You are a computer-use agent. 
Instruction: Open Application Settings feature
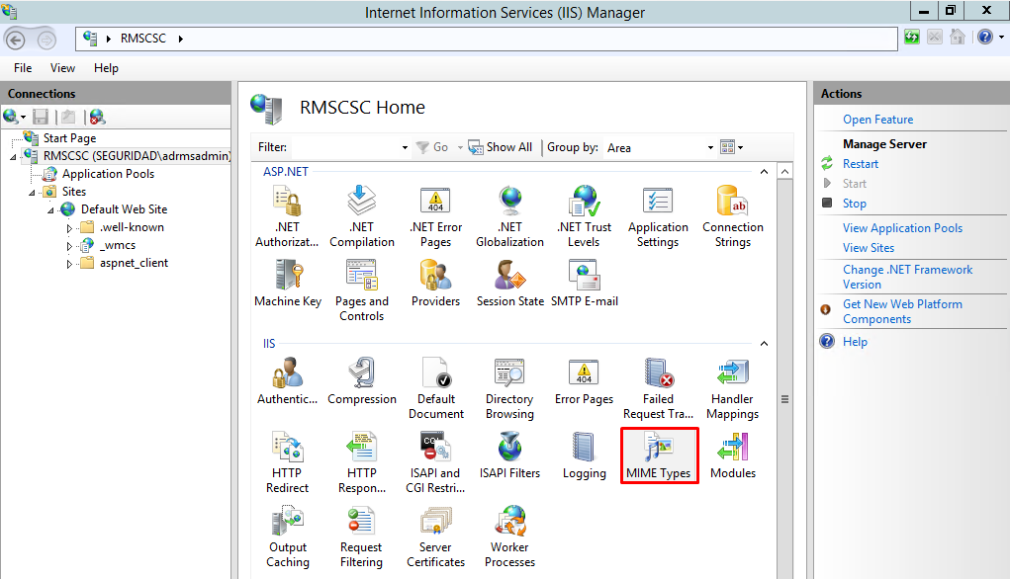(658, 216)
